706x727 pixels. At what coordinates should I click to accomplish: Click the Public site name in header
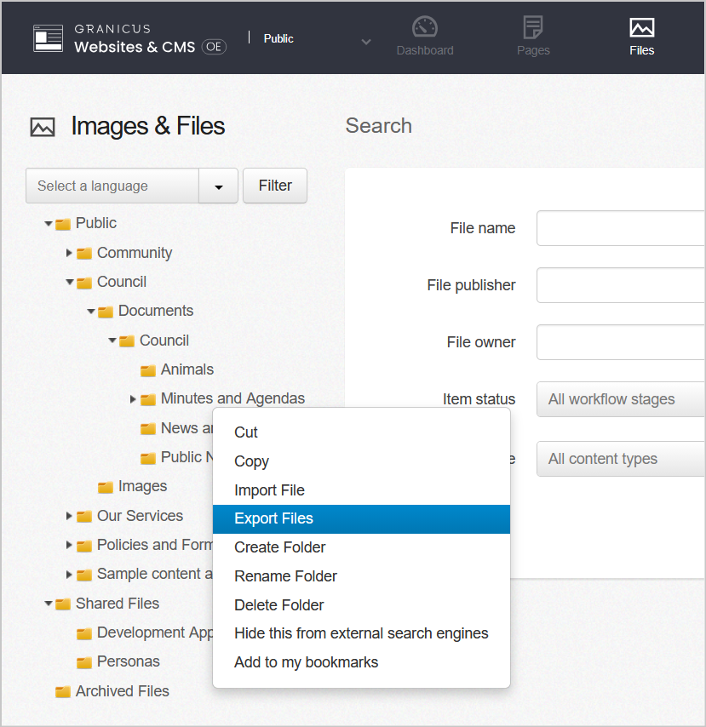click(x=278, y=39)
